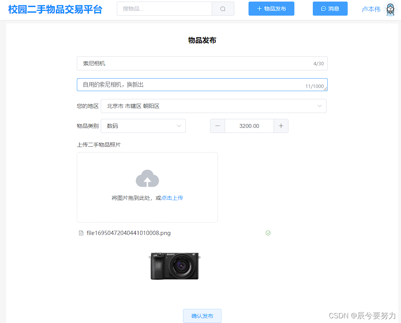Decrease price with the minus button
The image size is (401, 323).
[x=218, y=126]
